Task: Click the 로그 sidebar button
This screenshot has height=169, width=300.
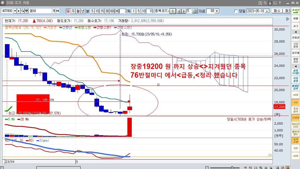Action: 296,26
